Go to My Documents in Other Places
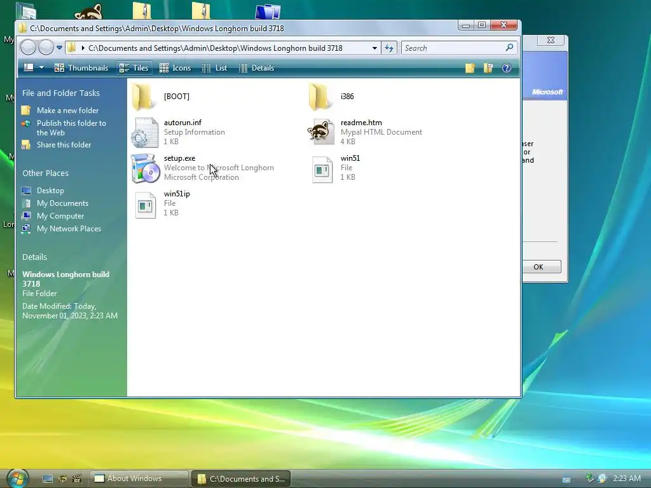This screenshot has width=651, height=488. 62,203
